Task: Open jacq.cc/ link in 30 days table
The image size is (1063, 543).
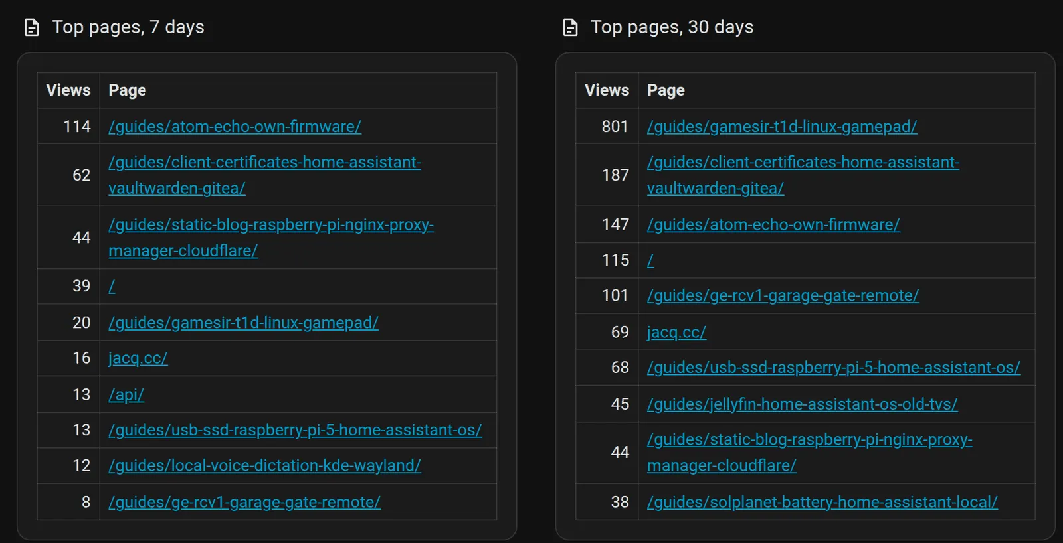Action: tap(676, 333)
